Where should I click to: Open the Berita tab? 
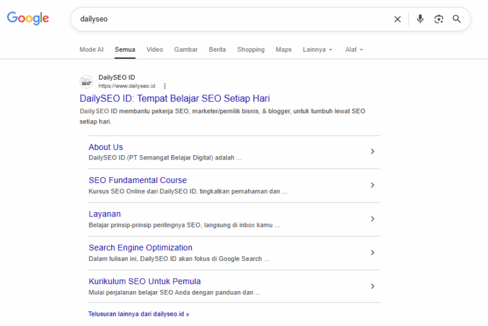tap(217, 50)
